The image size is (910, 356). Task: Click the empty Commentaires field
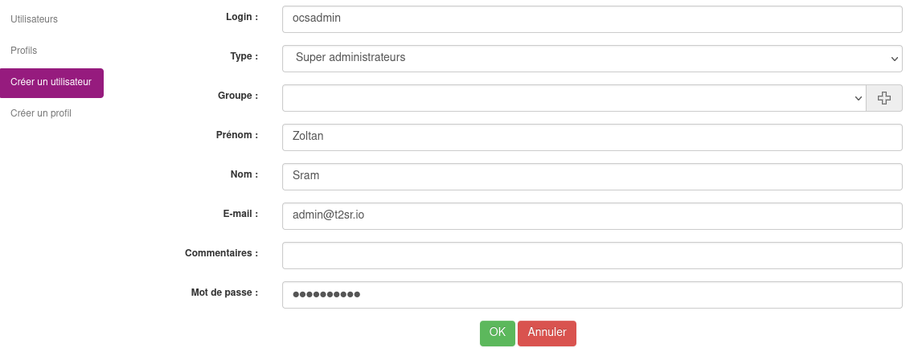pos(592,256)
